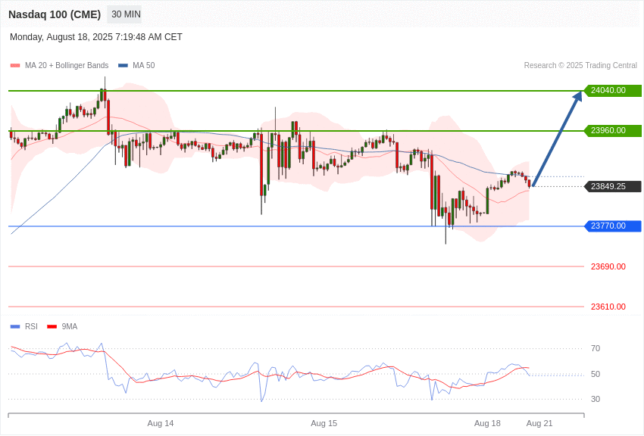Click the MA 50 legend label

(144, 65)
